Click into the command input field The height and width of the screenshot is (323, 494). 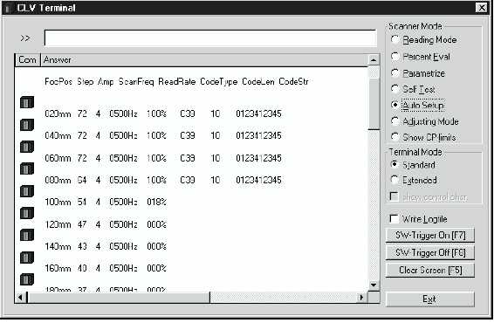[x=210, y=38]
